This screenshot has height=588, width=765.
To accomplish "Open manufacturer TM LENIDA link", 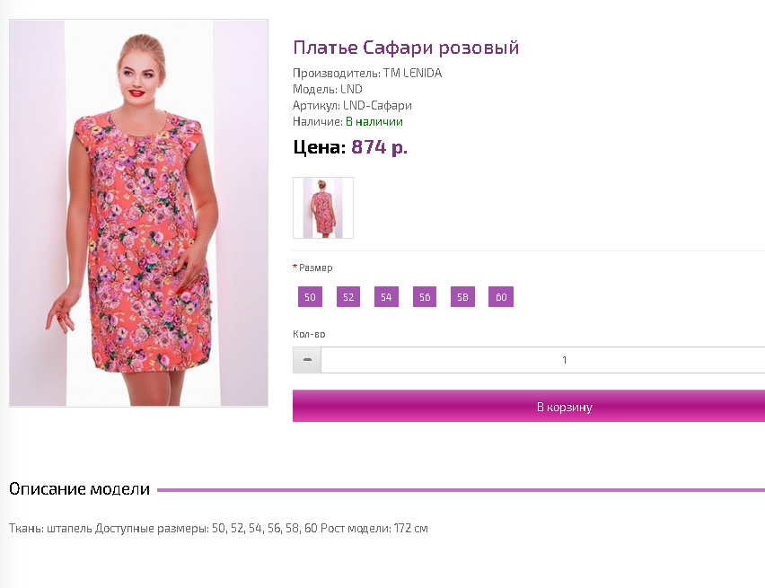I will point(412,74).
